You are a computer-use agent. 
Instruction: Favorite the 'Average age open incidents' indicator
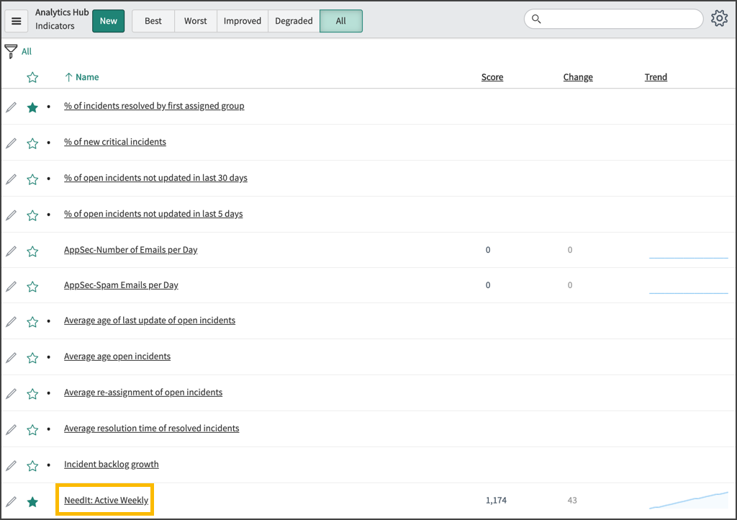(32, 357)
